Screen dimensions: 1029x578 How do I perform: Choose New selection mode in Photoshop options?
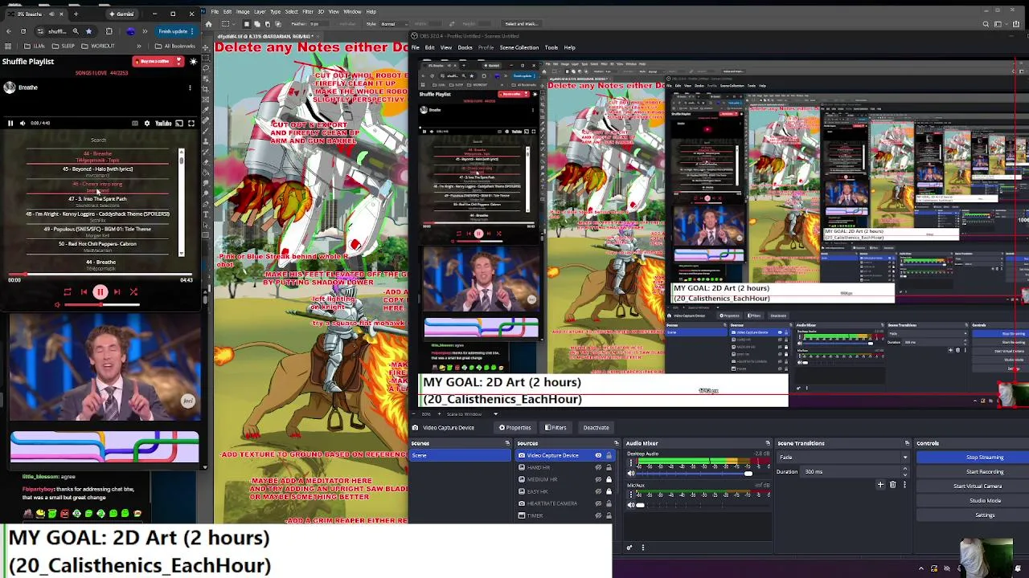(247, 24)
